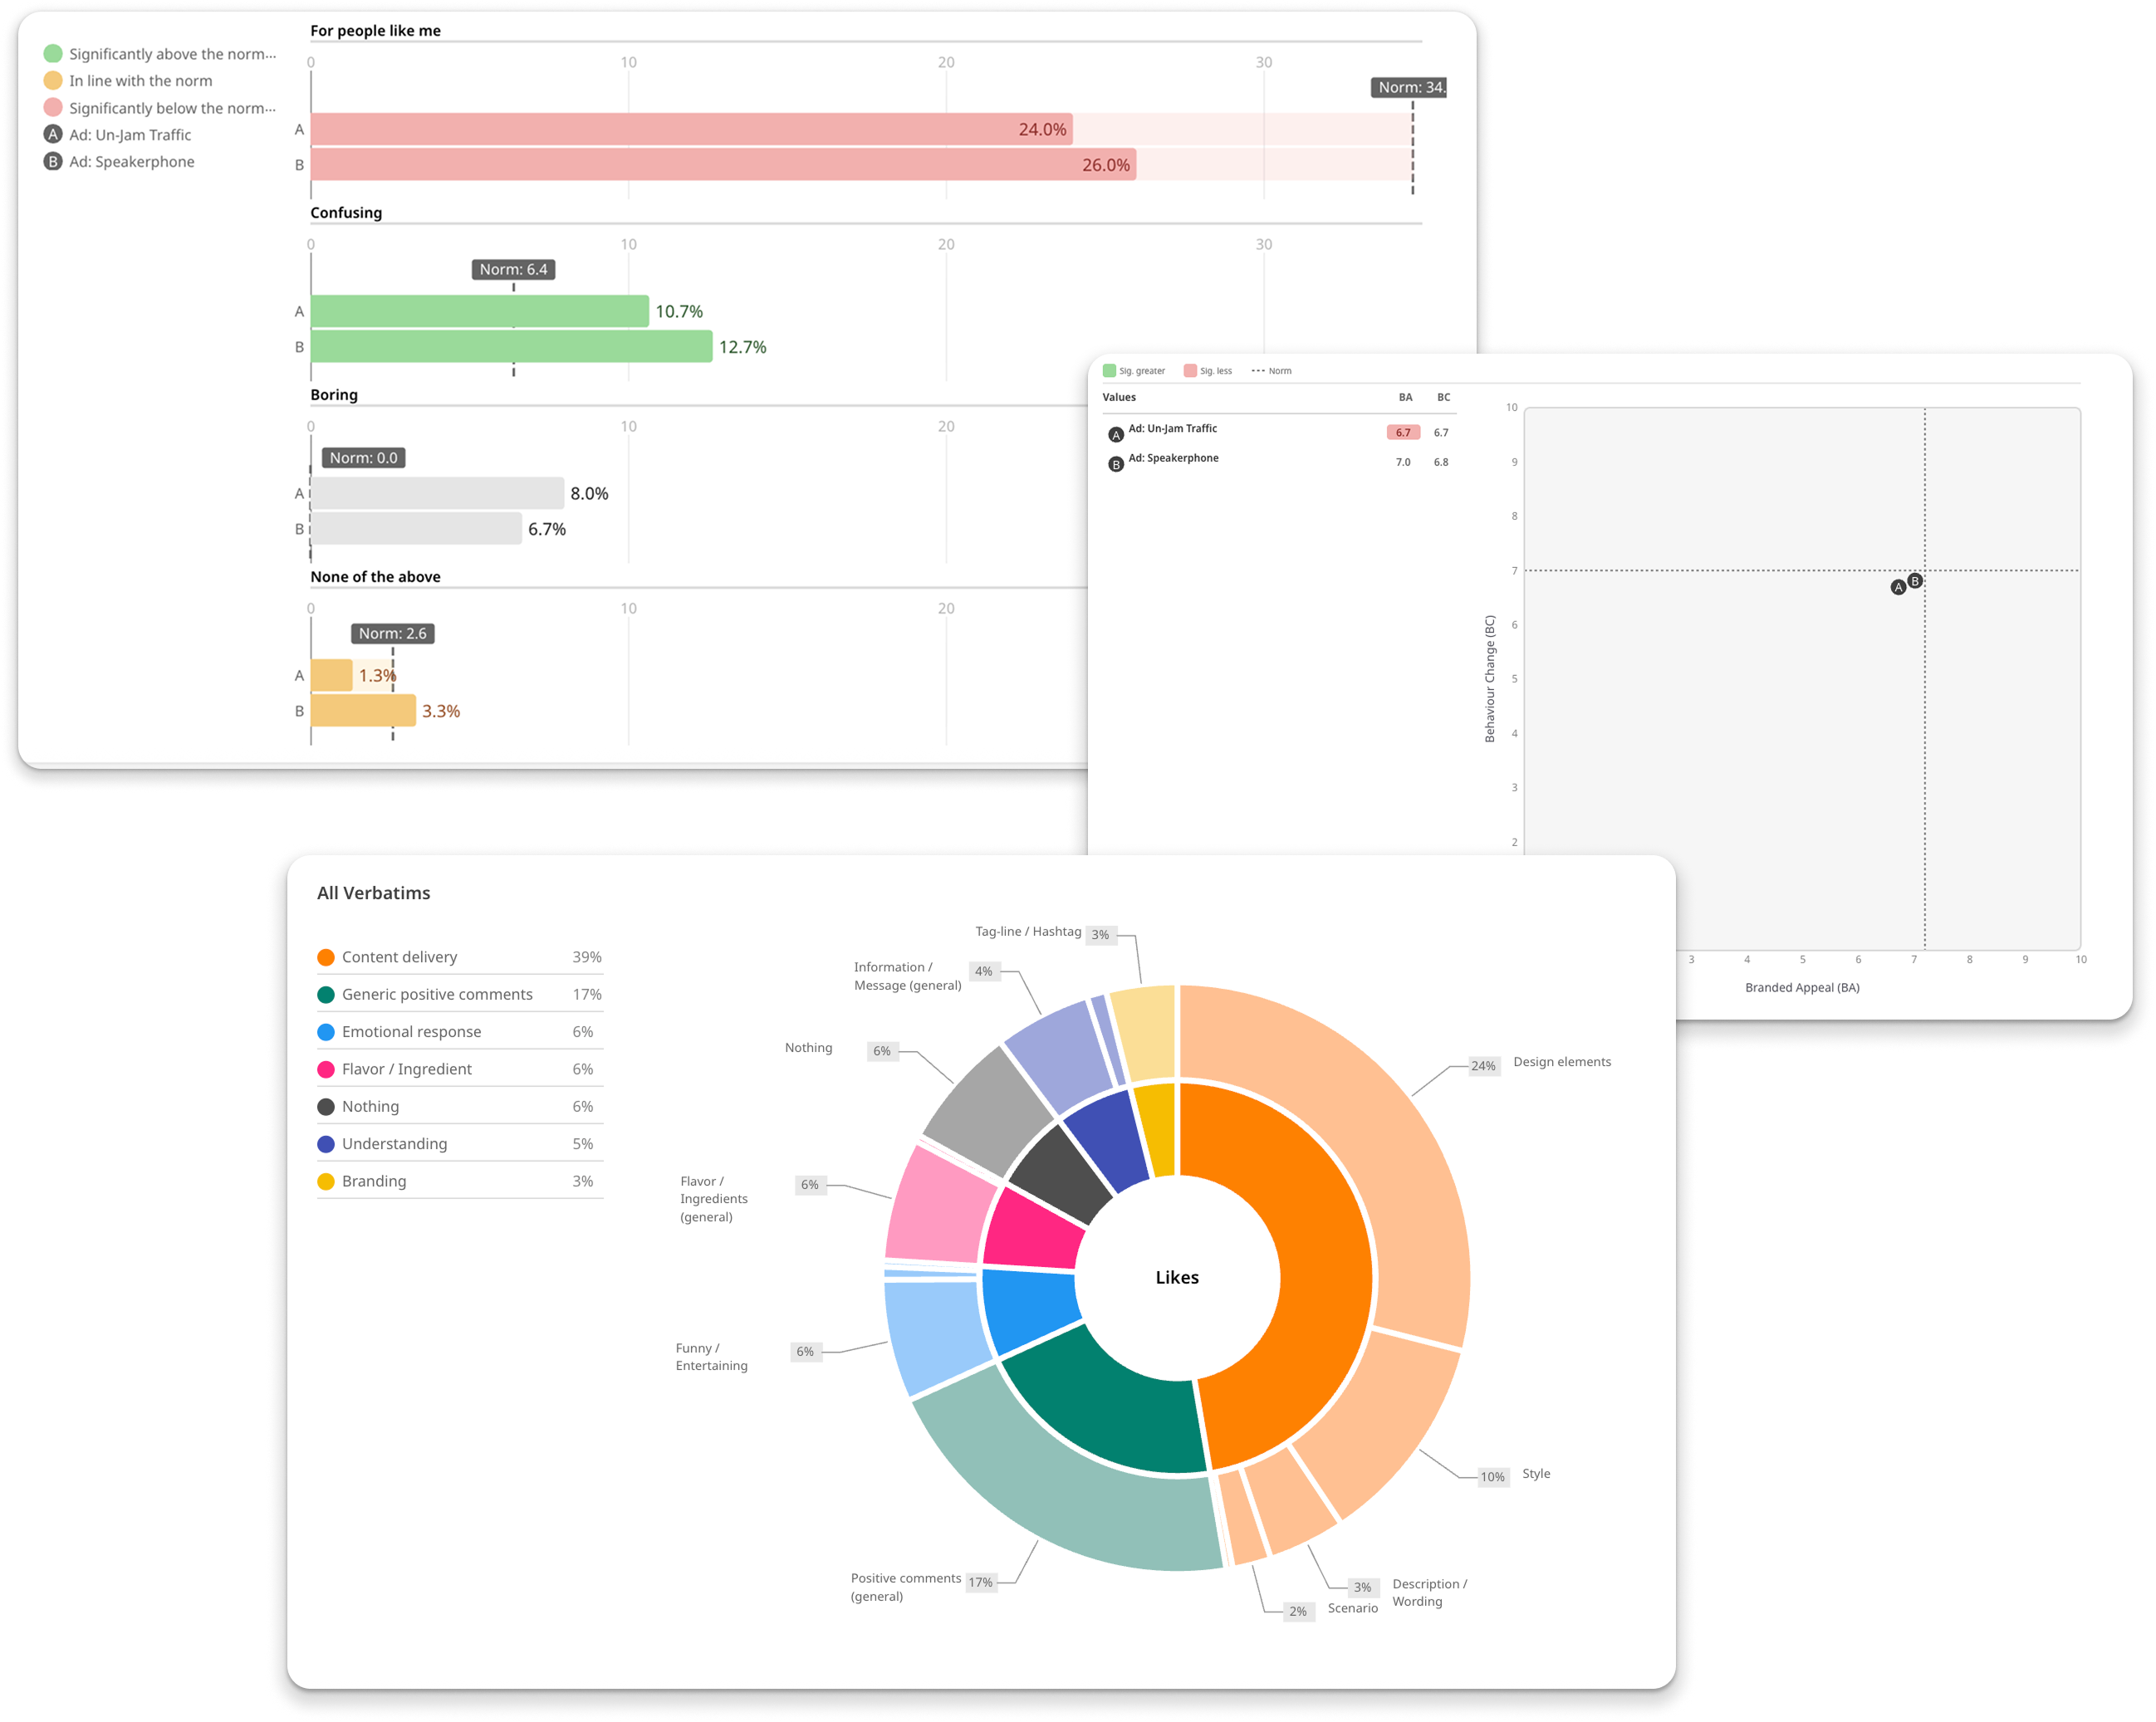2156x1722 pixels.
Task: Click marker A on the scatter plot
Action: tap(1898, 587)
